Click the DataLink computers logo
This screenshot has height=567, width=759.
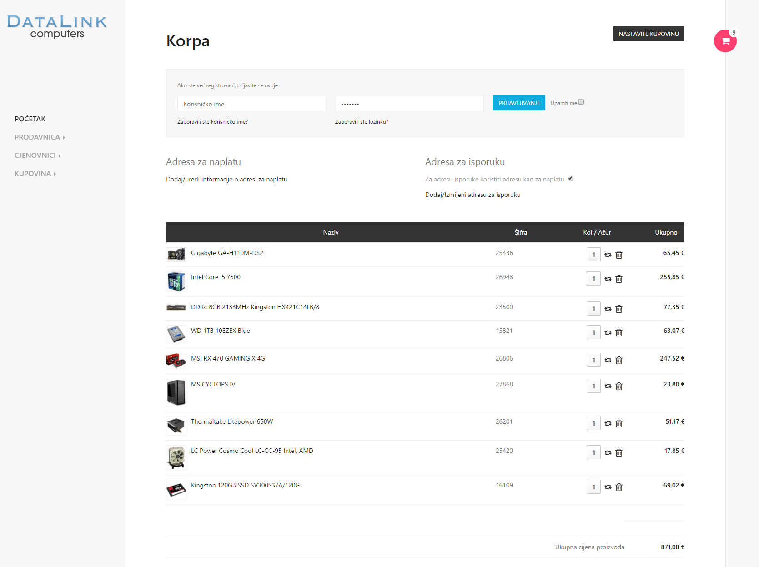coord(57,26)
